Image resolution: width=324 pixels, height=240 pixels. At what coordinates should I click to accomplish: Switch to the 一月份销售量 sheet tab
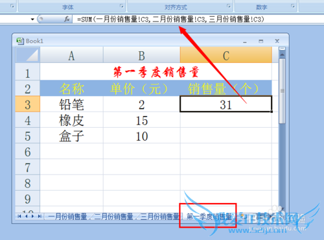pos(67,217)
